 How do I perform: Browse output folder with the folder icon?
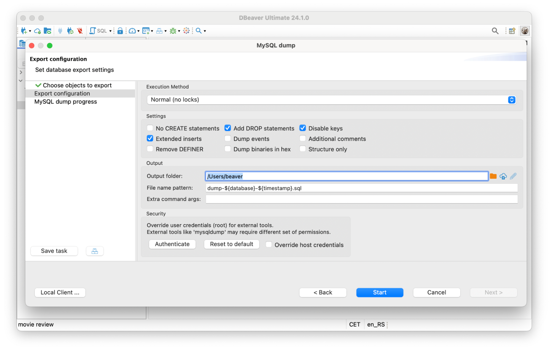(493, 176)
